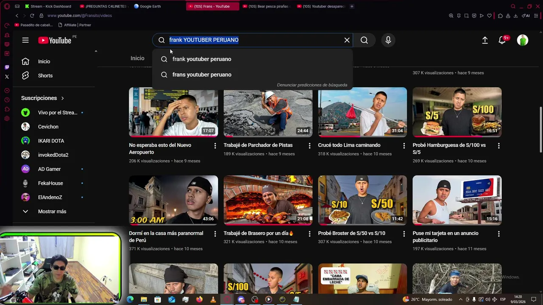Open the account avatar menu
This screenshot has height=305, width=543.
pyautogui.click(x=523, y=40)
